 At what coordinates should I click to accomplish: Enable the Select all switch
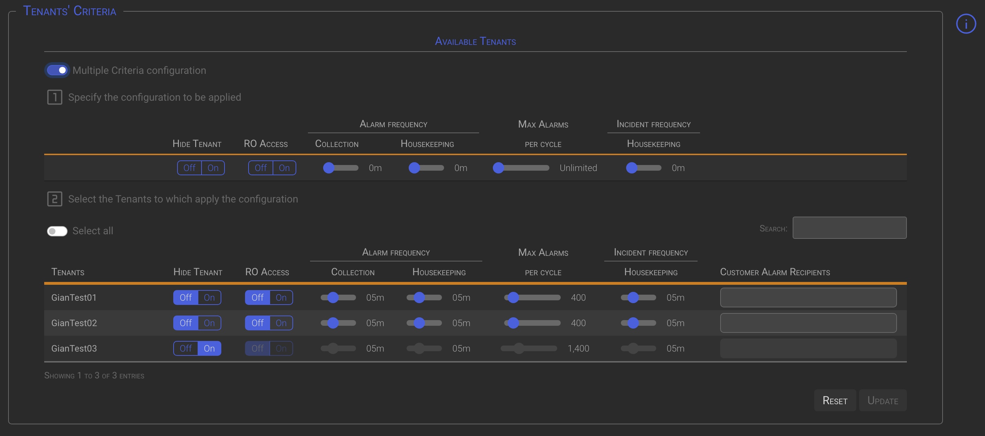point(57,231)
